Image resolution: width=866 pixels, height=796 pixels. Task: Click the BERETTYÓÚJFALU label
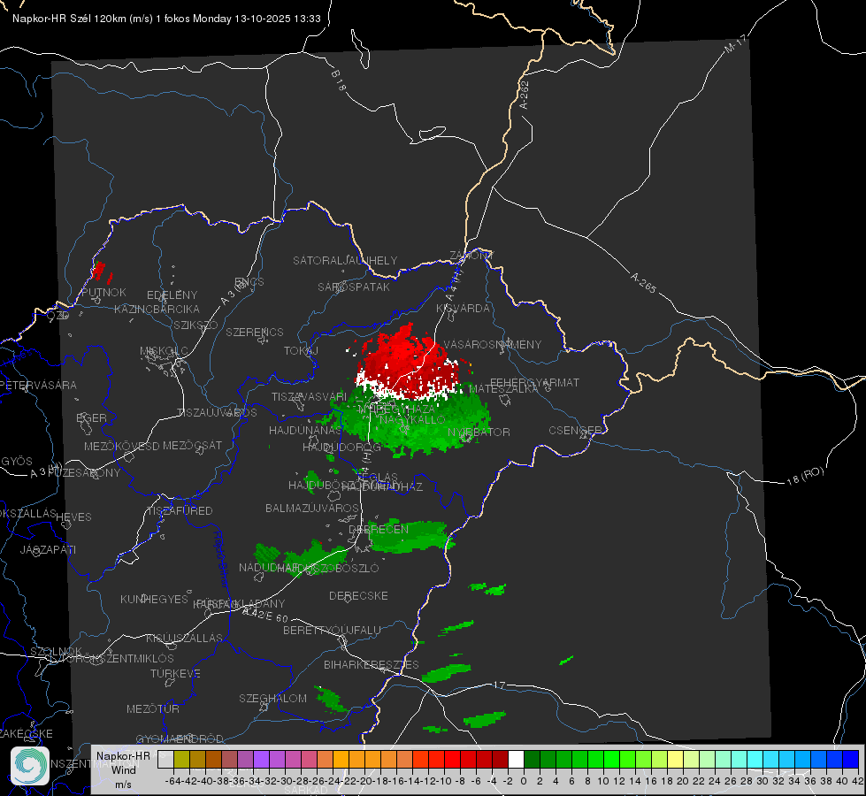[x=332, y=630]
